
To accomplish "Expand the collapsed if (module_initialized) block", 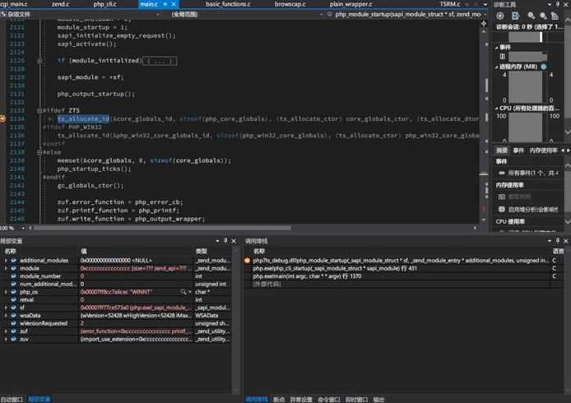I will click(x=39, y=60).
